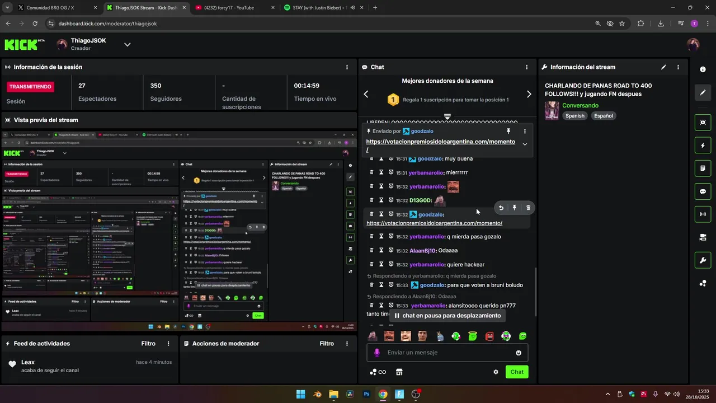716x403 pixels.
Task: Toggle the stream preview panel icon in sidebar
Action: click(x=703, y=122)
